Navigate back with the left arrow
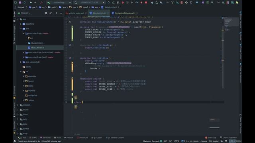This screenshot has height=143, width=255. point(31,2)
